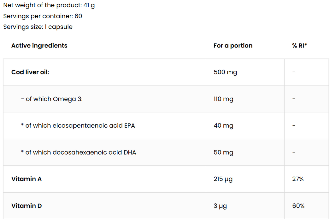Select the "Active ingredients" column header
The height and width of the screenshot is (220, 330).
[x=39, y=46]
